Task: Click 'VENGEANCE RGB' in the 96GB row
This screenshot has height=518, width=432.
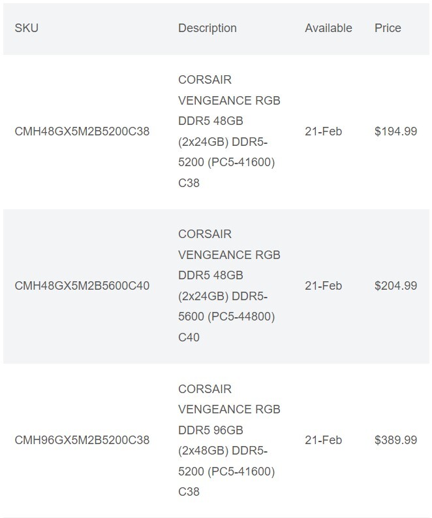Action: (229, 409)
